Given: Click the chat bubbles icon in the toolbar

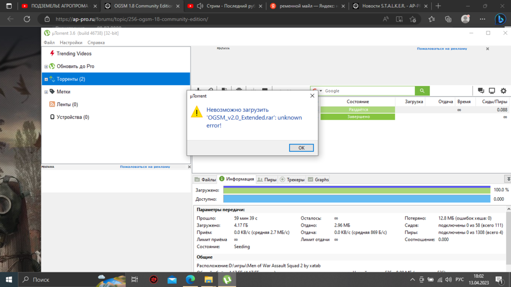Looking at the screenshot, I should 481,91.
